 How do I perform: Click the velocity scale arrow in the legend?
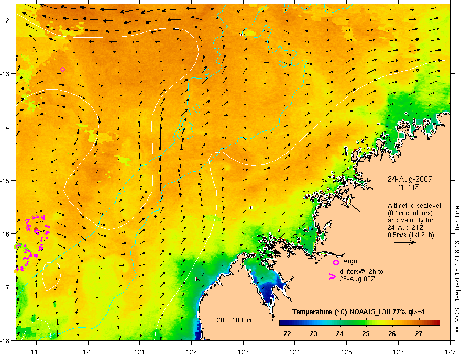(x=405, y=242)
